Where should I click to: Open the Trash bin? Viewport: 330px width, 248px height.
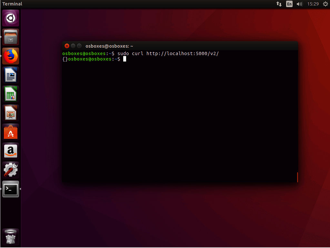coord(11,237)
